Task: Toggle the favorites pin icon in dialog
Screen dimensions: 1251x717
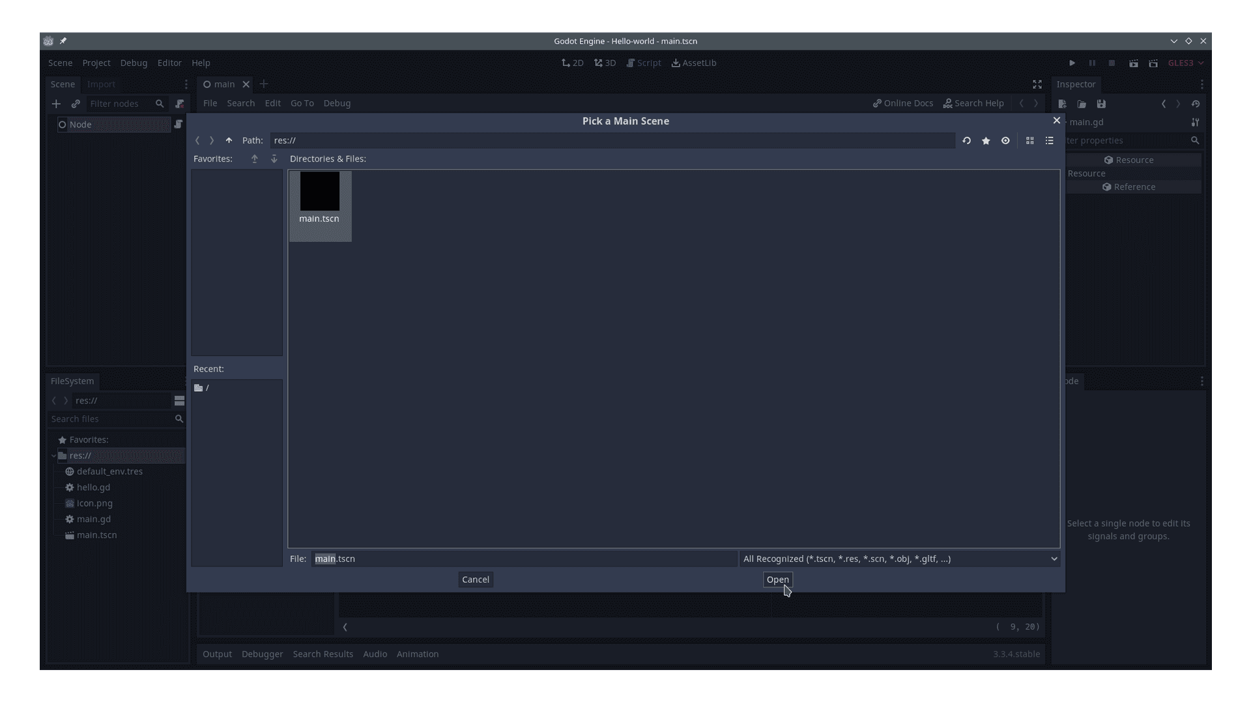Action: click(x=986, y=140)
